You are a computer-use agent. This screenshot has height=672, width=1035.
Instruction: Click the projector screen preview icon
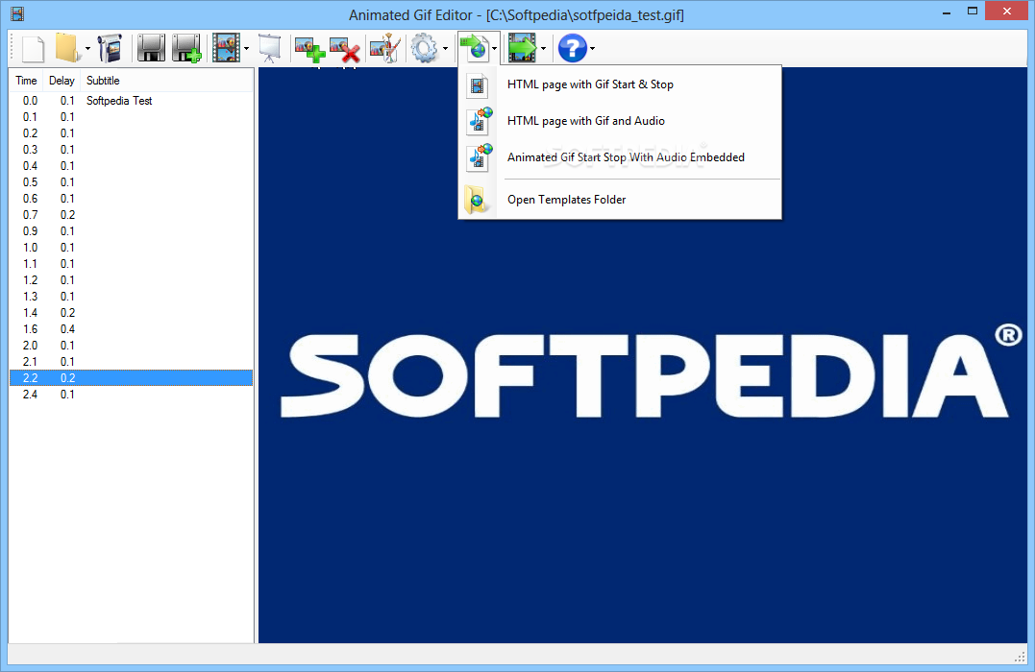269,48
